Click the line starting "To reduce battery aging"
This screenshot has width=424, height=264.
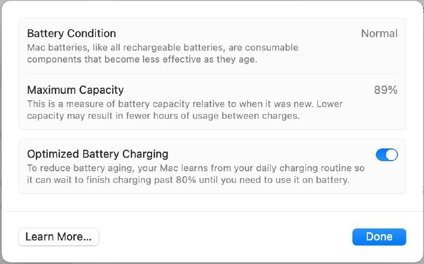tap(196, 168)
